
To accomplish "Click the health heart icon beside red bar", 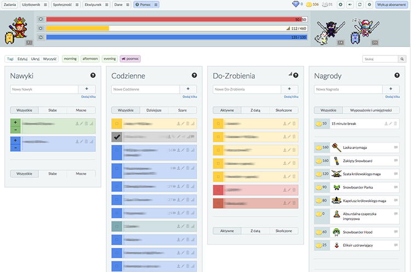I will (41, 19).
